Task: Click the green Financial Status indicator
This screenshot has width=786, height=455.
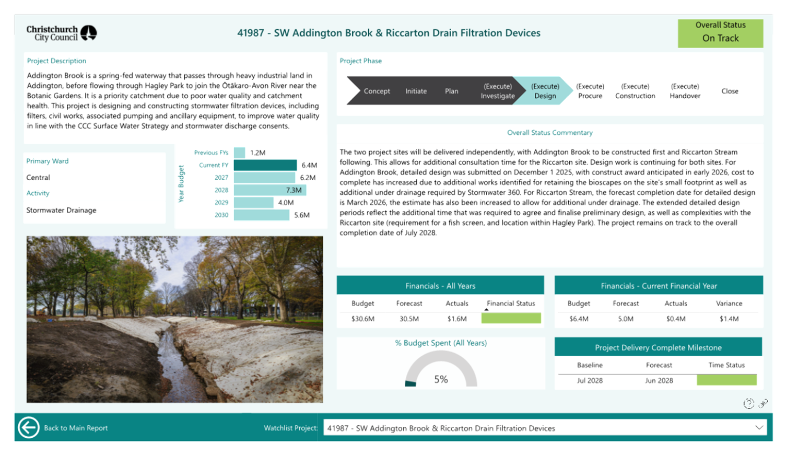Action: coord(511,318)
